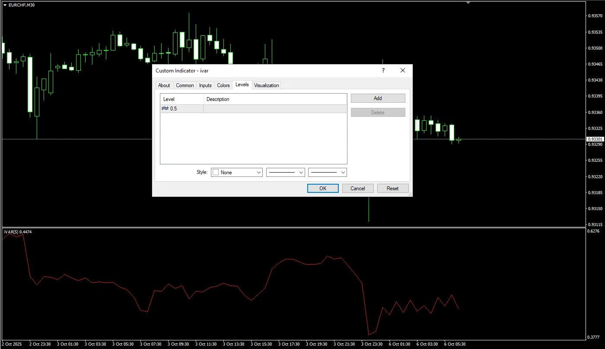605x349 pixels.
Task: Click the 3 Oct 17:30 time label
Action: [x=289, y=344]
